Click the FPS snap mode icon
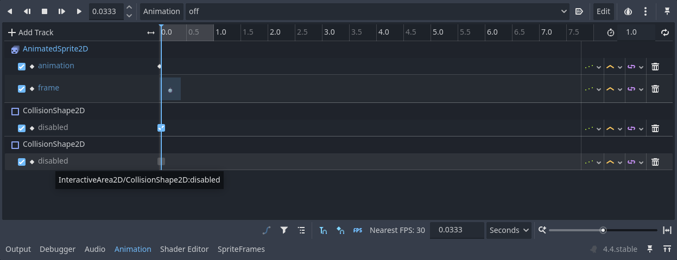 [x=358, y=230]
